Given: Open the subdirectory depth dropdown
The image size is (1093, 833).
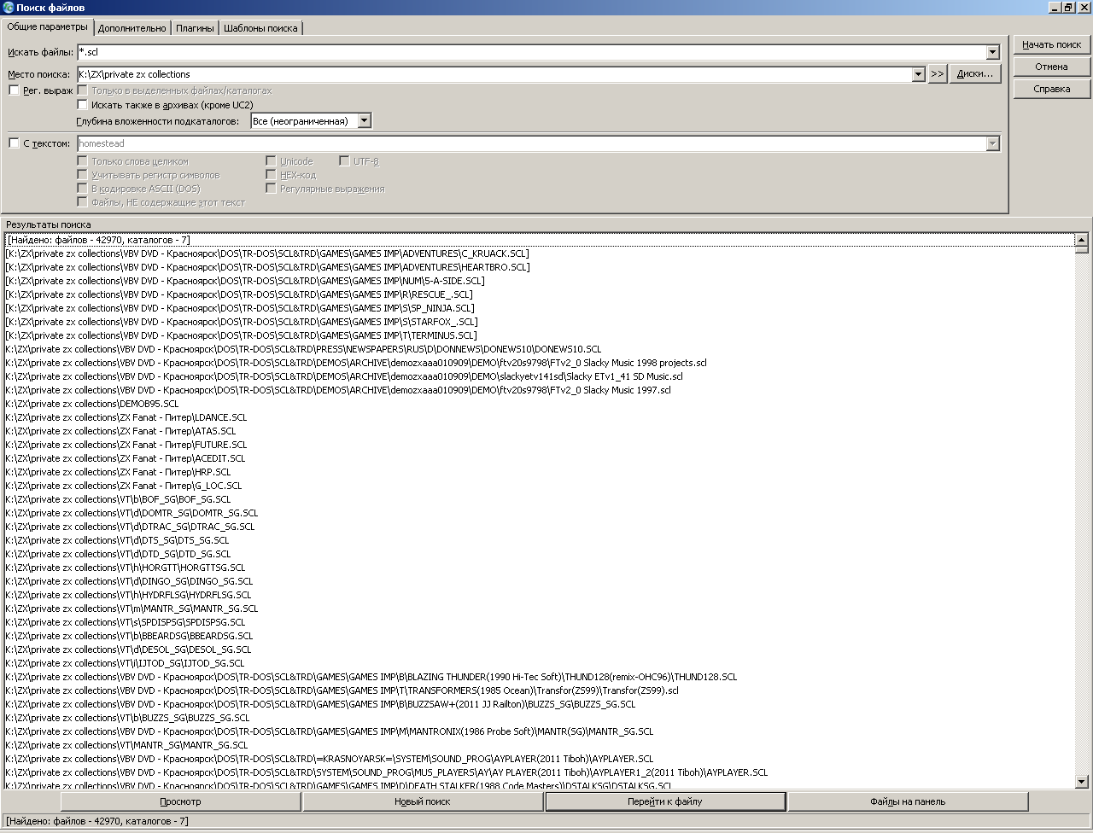Looking at the screenshot, I should [x=365, y=121].
